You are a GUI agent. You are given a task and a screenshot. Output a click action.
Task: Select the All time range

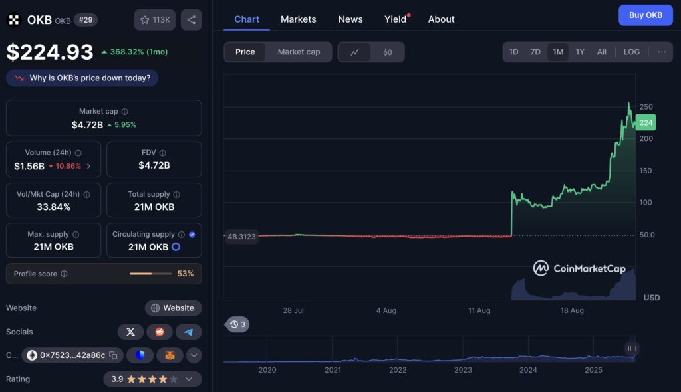point(601,52)
